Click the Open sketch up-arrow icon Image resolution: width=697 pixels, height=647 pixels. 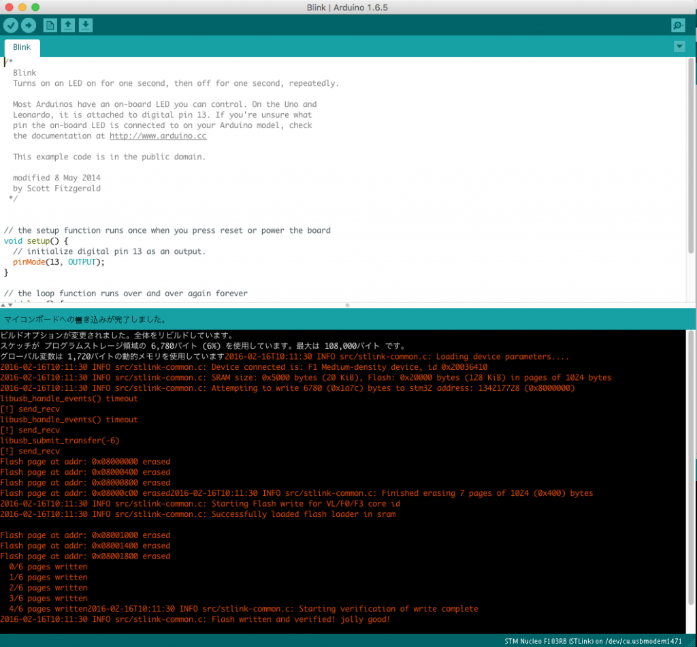(67, 25)
